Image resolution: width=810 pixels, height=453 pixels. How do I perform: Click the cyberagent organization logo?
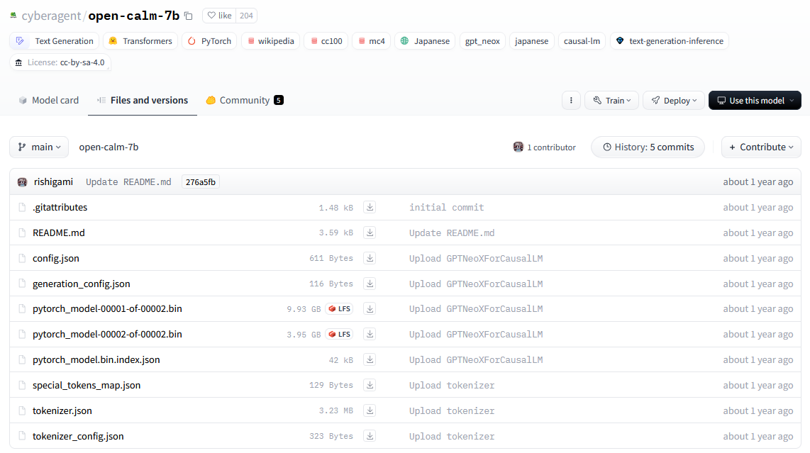13,16
